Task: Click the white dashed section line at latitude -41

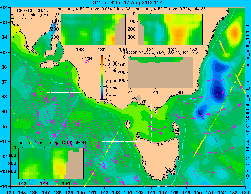Action: tap(119, 141)
